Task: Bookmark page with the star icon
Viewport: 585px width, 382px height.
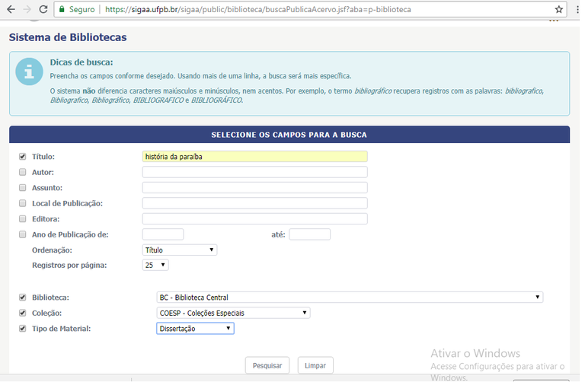Action: point(559,10)
